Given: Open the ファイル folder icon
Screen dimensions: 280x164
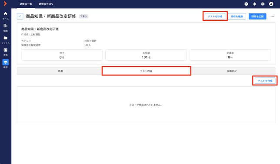Looking at the screenshot, I should click(x=6, y=38).
